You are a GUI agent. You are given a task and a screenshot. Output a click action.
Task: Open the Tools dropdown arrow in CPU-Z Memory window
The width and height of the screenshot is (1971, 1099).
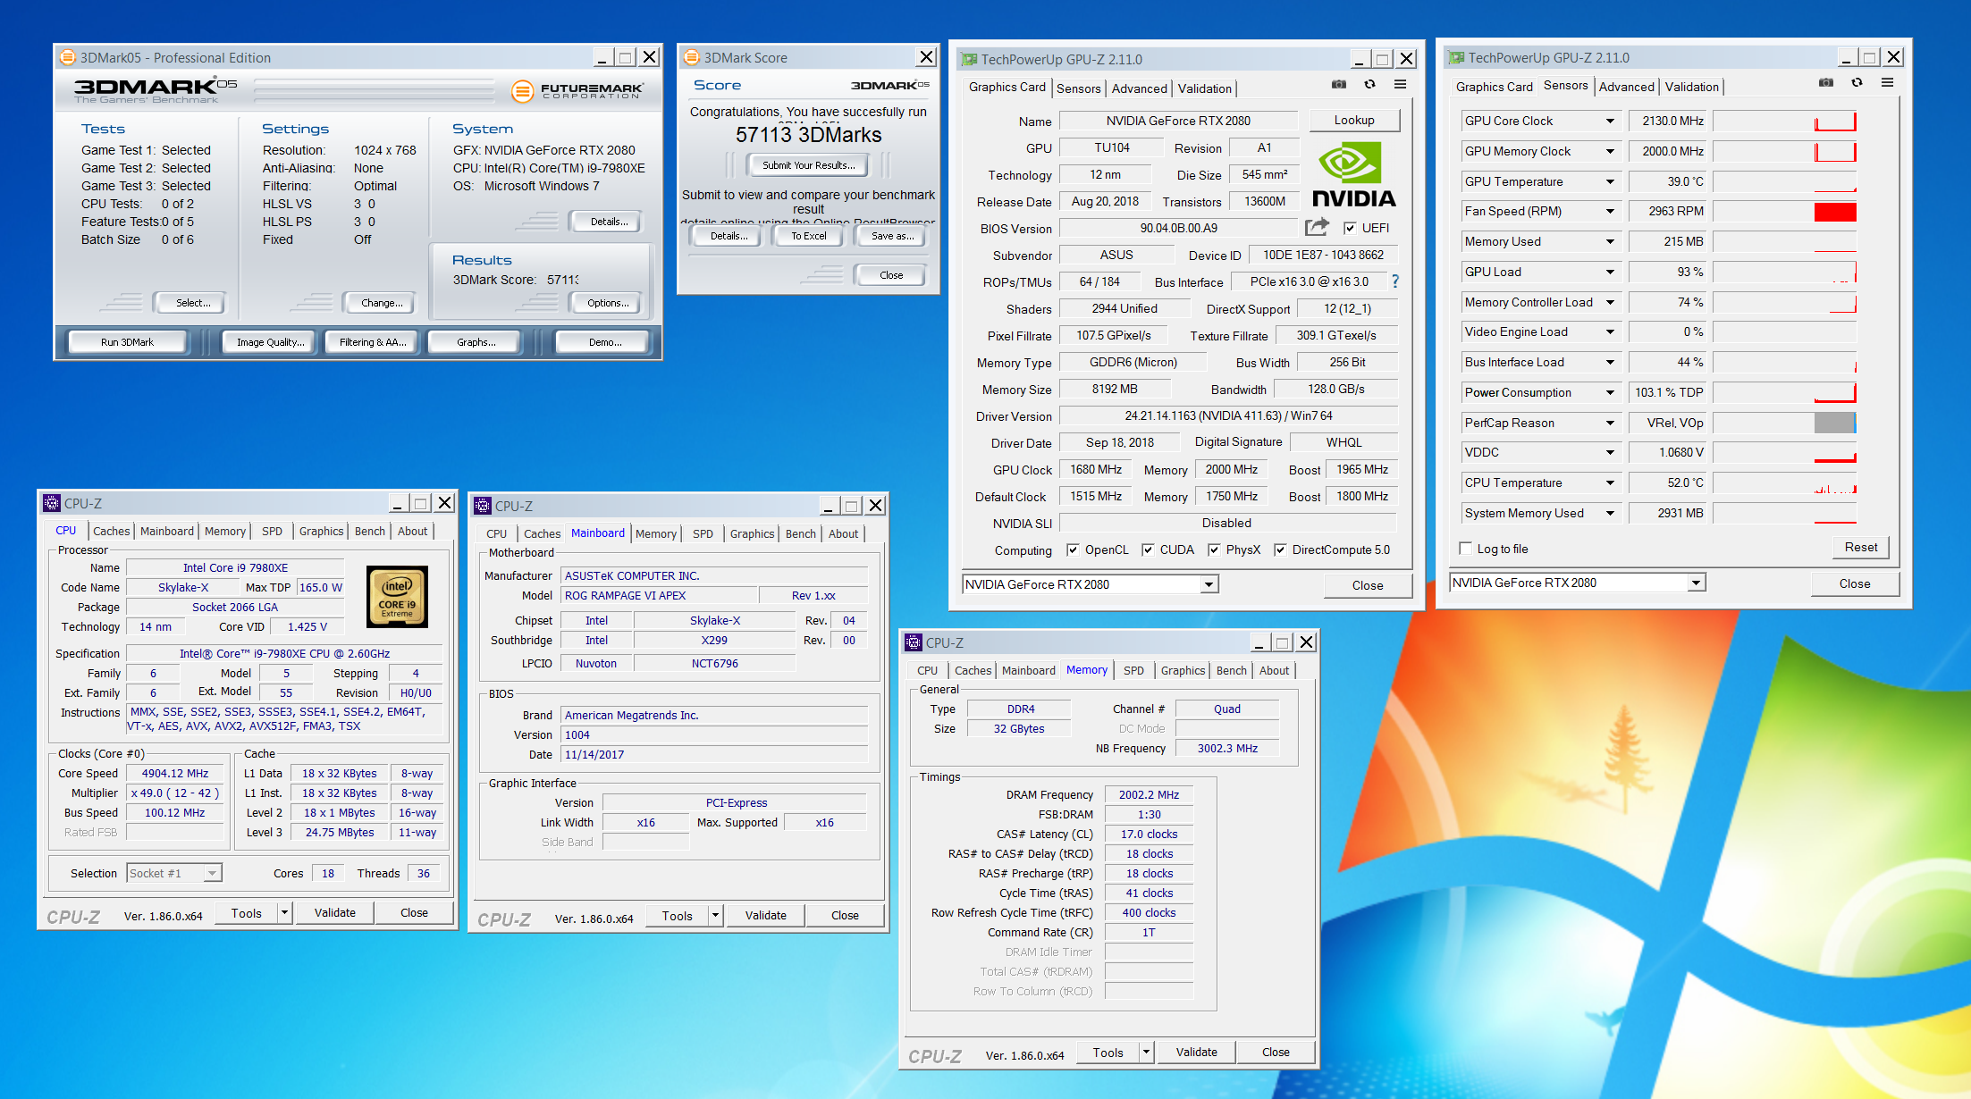(1146, 1052)
